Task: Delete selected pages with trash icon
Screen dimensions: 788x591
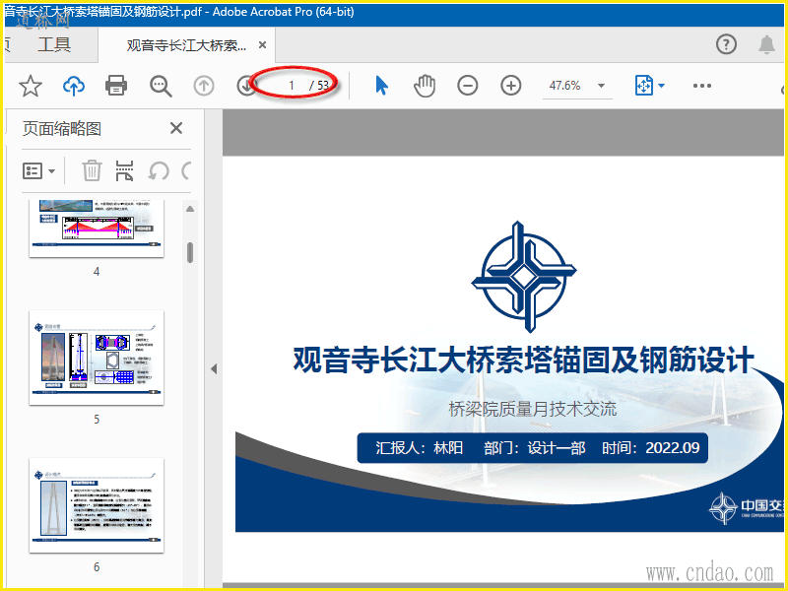Action: (x=92, y=170)
